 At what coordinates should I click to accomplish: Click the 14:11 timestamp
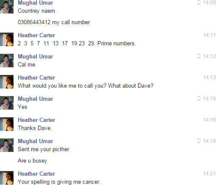click(209, 35)
